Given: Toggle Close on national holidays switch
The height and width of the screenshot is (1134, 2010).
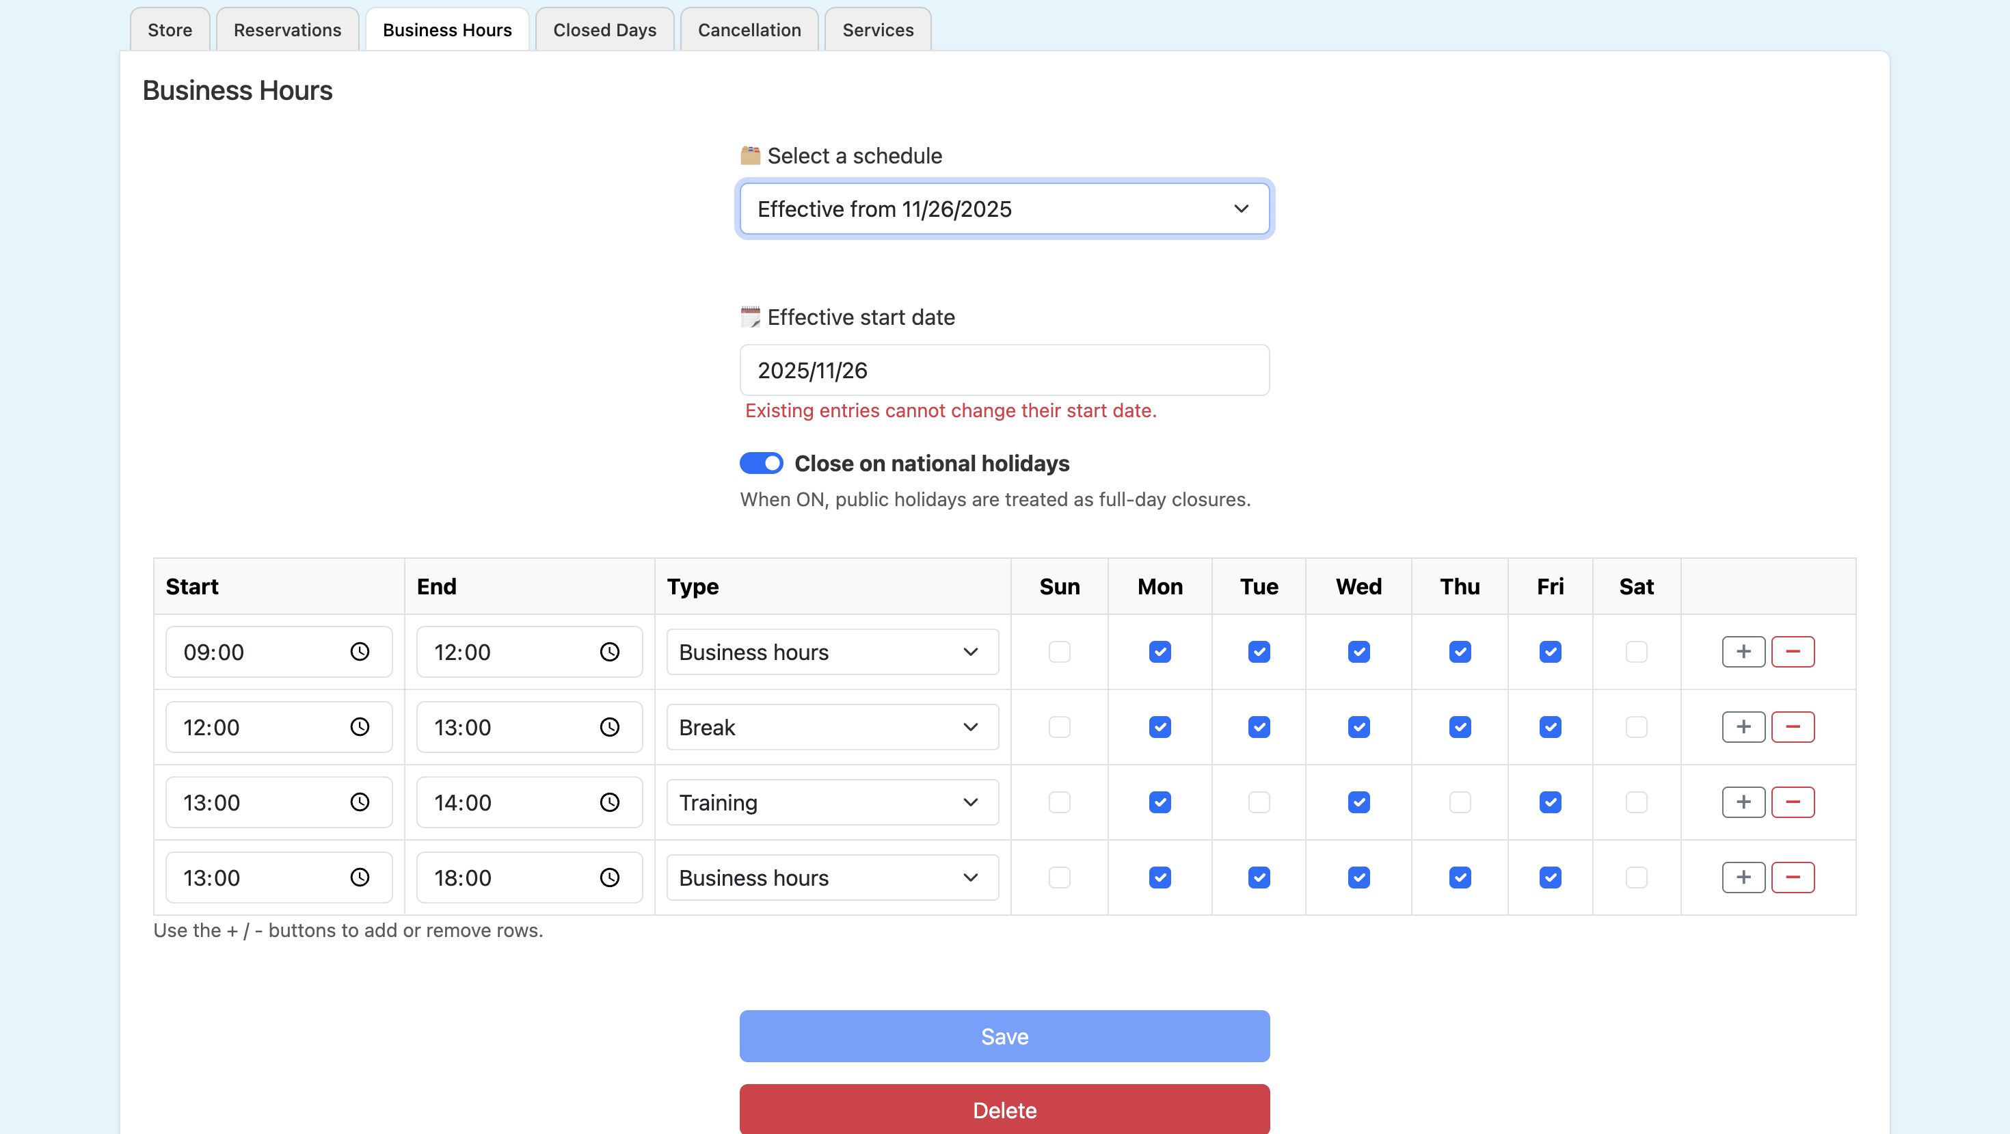Looking at the screenshot, I should (x=761, y=463).
